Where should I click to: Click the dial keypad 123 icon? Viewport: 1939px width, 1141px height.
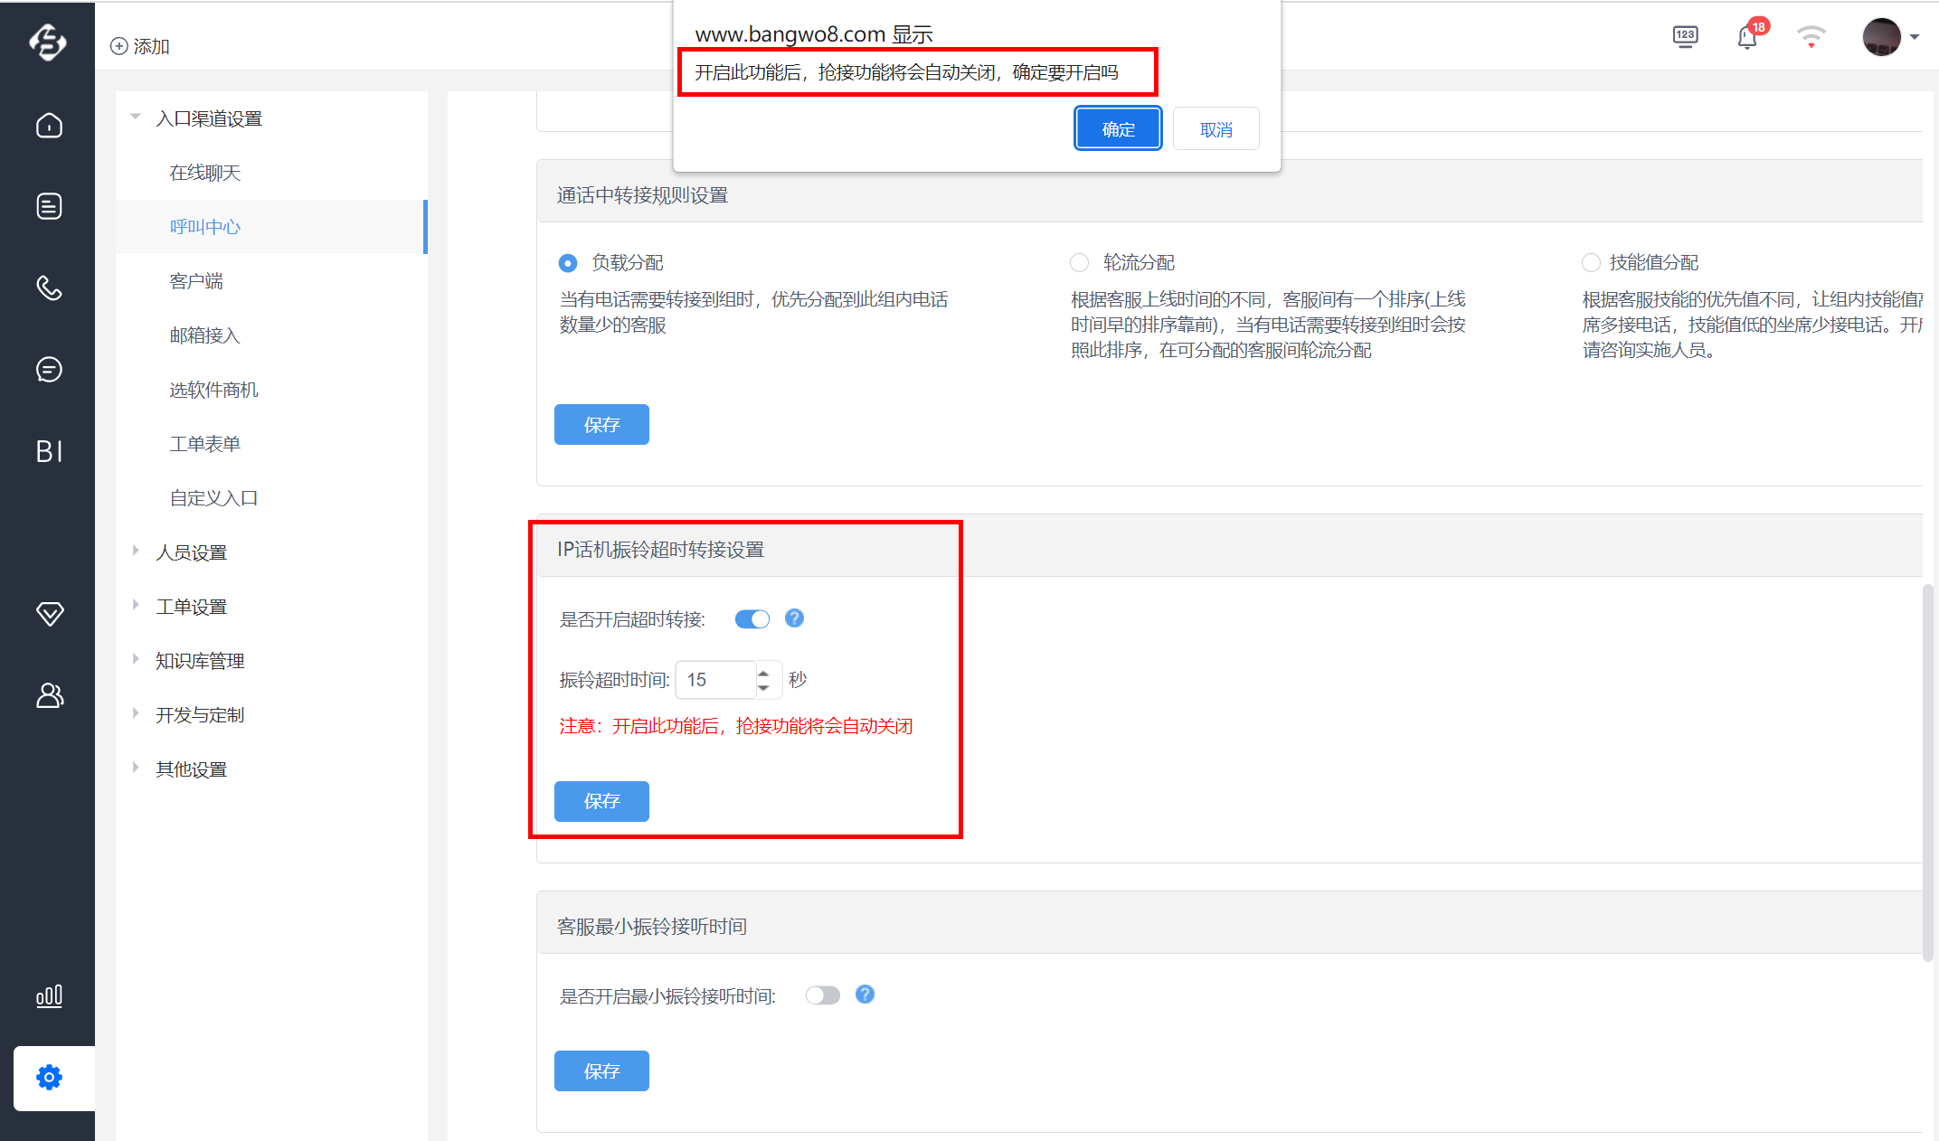coord(1685,37)
